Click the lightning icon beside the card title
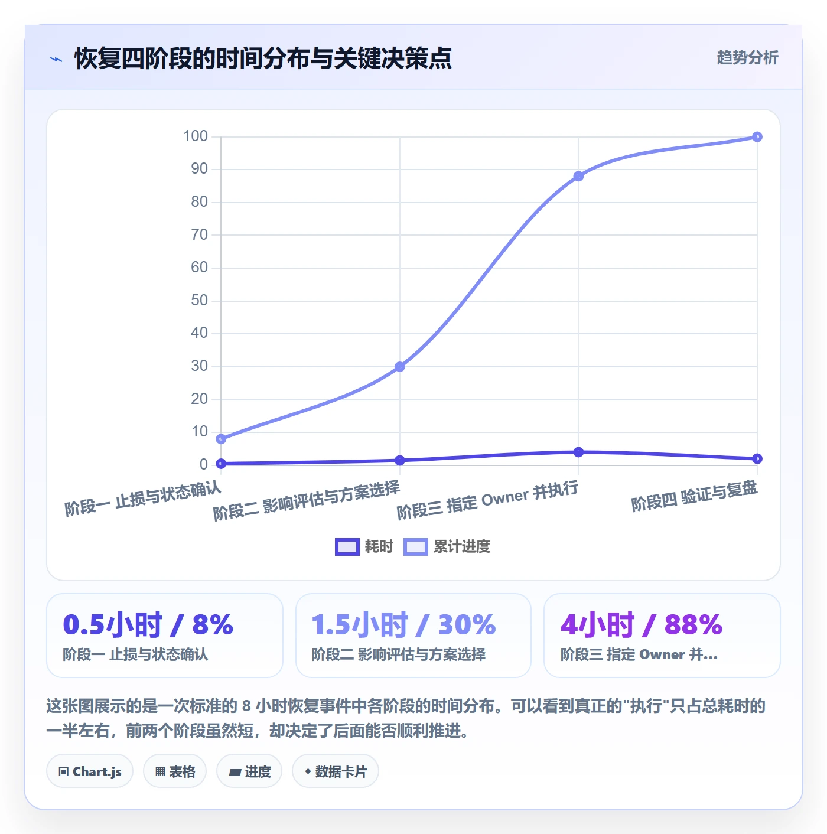Image resolution: width=827 pixels, height=834 pixels. 56,59
